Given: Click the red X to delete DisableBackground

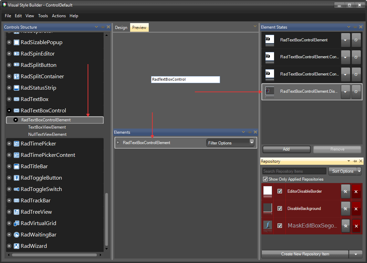Looking at the screenshot, I should coord(356,209).
